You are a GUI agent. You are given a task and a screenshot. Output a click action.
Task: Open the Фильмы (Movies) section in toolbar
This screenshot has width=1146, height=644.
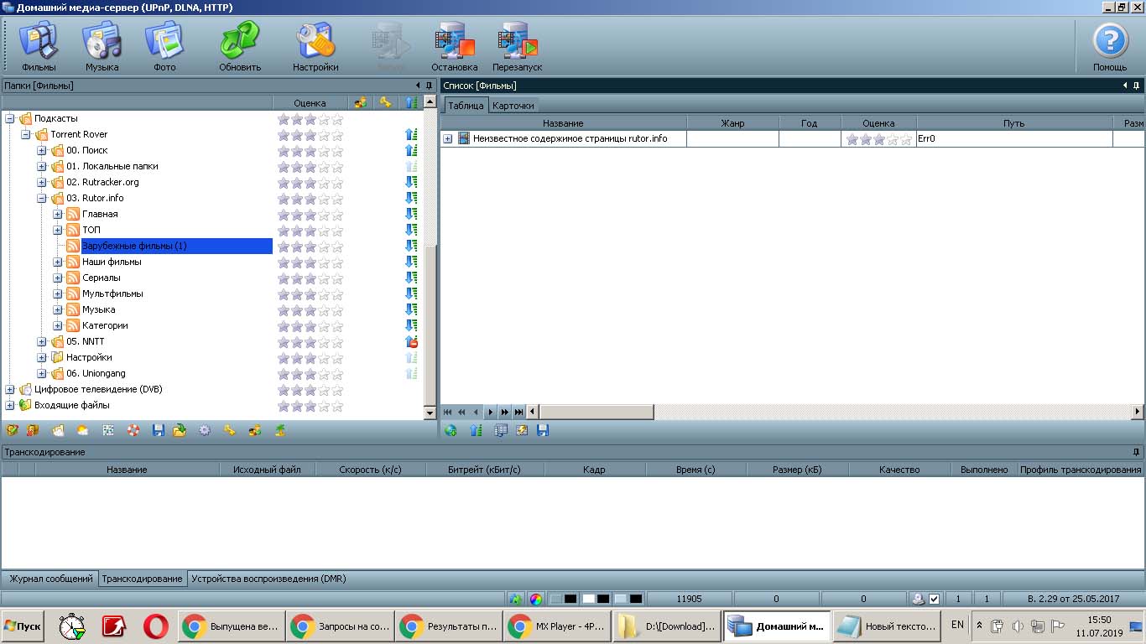(39, 44)
